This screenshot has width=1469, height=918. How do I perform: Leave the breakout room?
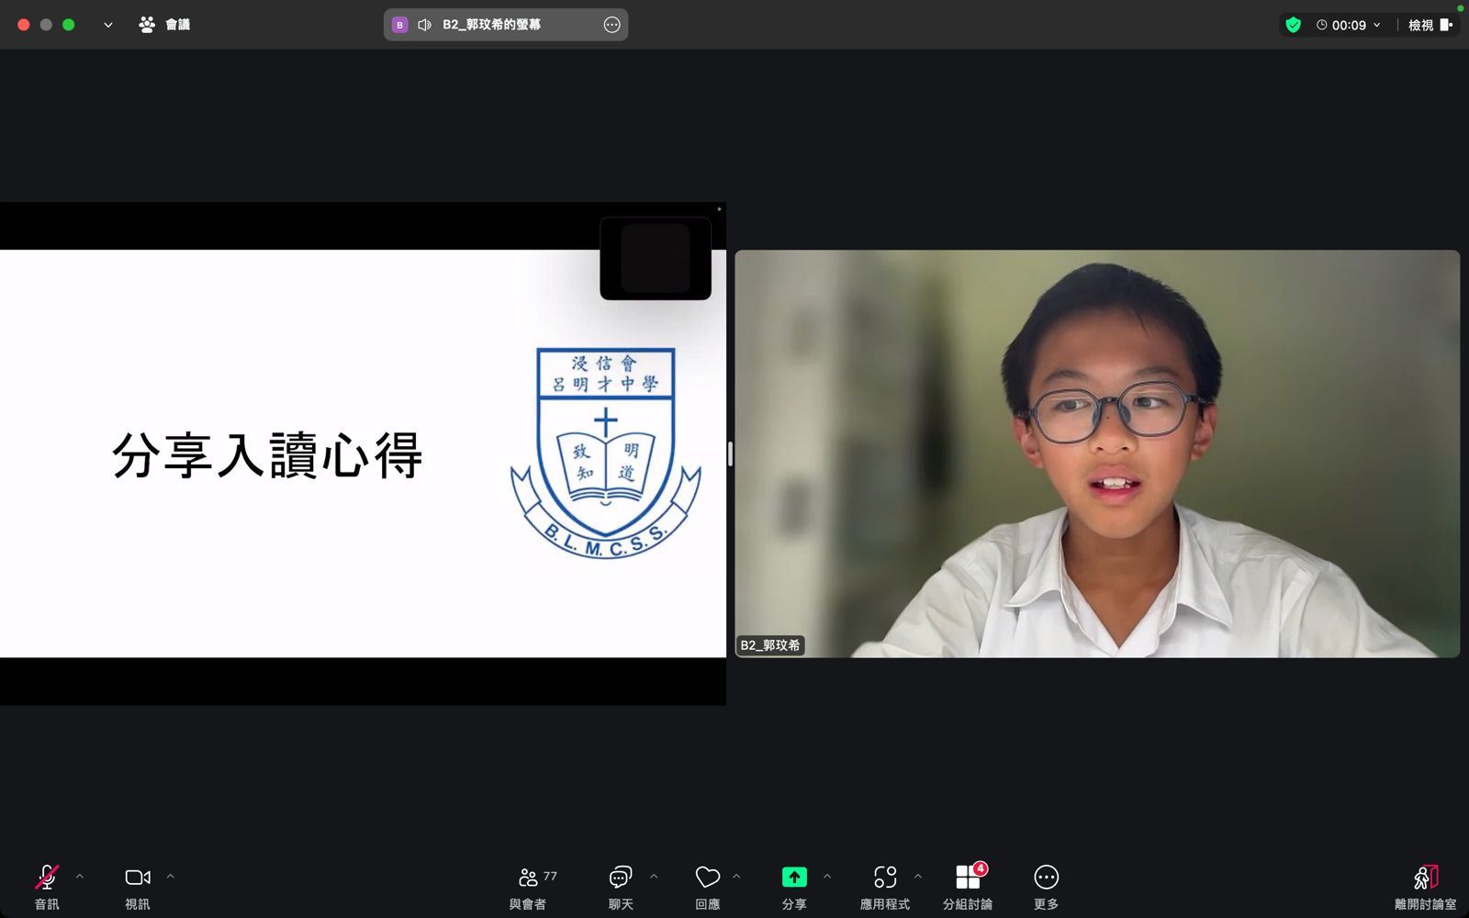point(1425,888)
